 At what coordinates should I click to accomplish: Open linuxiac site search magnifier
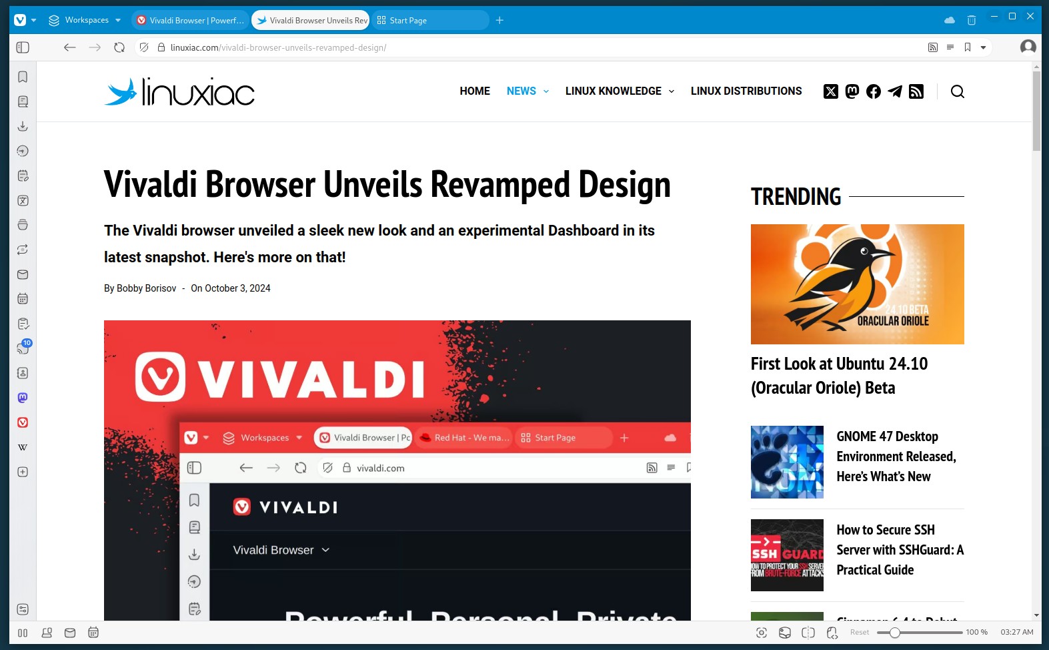958,91
